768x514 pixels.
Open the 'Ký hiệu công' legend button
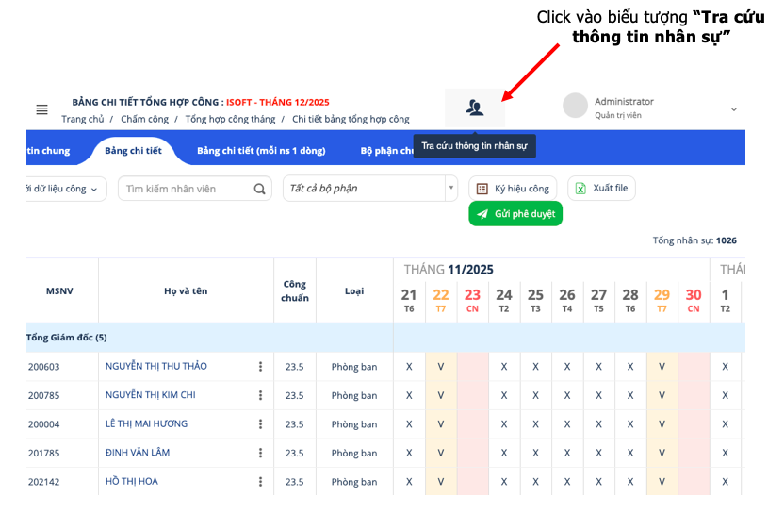(x=513, y=189)
